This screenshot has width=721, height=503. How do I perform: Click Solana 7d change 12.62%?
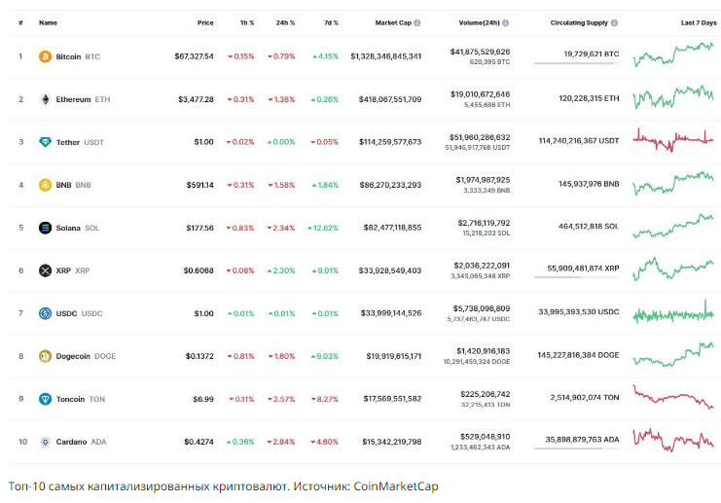[323, 228]
